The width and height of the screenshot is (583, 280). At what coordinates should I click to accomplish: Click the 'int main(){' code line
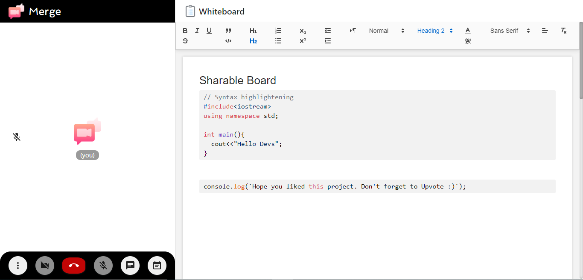click(224, 134)
